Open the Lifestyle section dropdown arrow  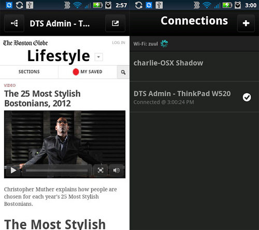coord(98,57)
